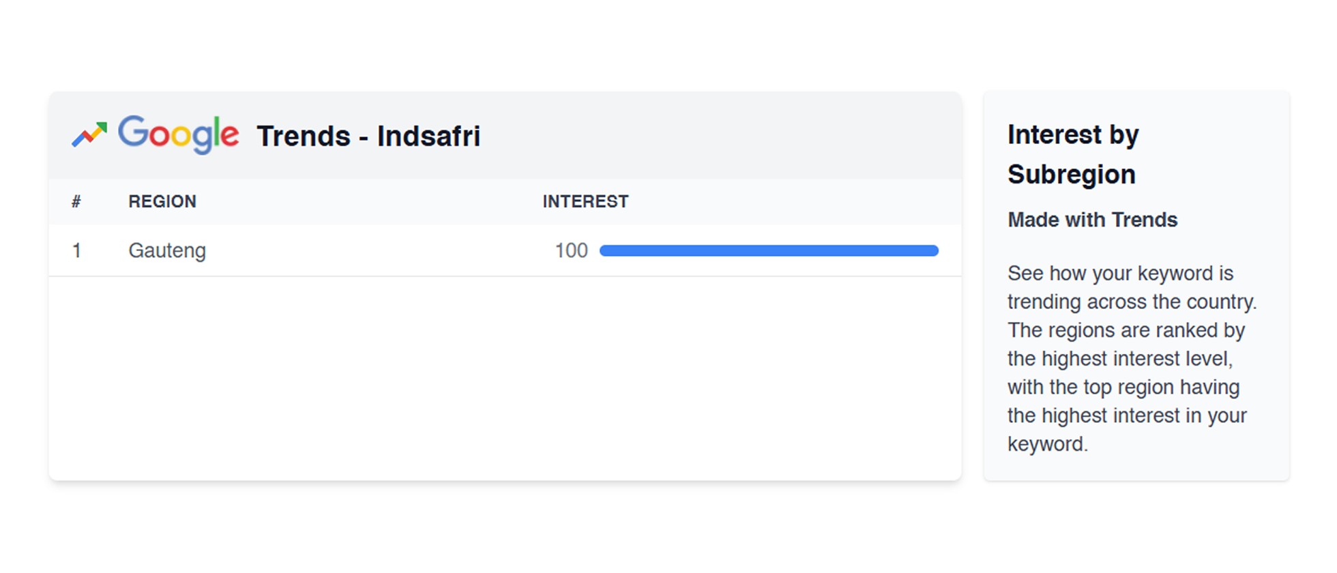Click the 'Interest by' heading line
The image size is (1337, 573).
(1073, 134)
